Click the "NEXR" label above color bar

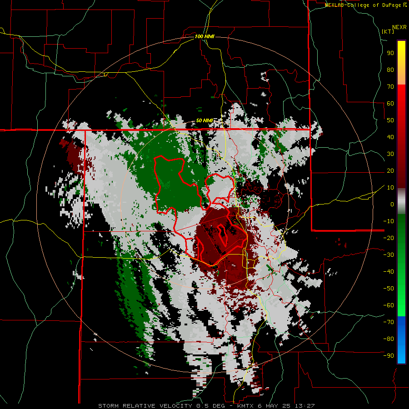click(399, 27)
